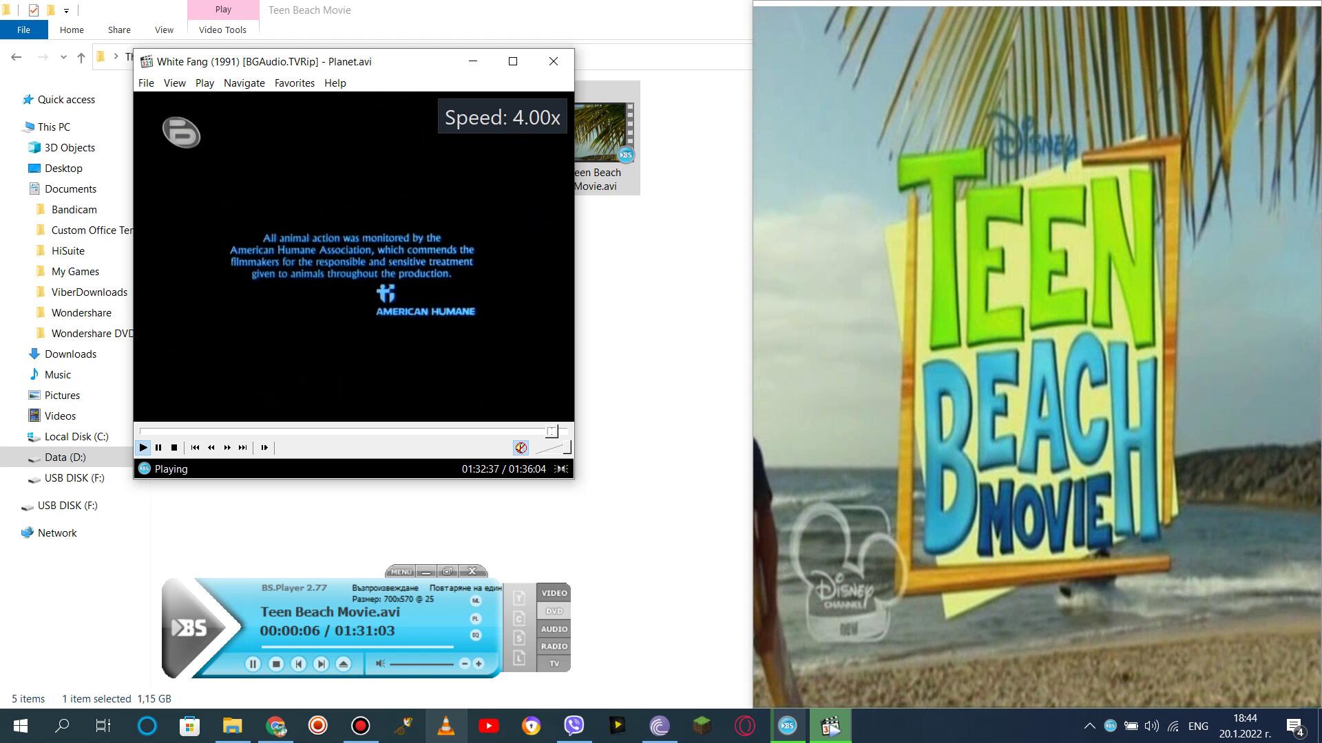The image size is (1322, 743).
Task: Click the BS.Player eject button
Action: coord(344,664)
